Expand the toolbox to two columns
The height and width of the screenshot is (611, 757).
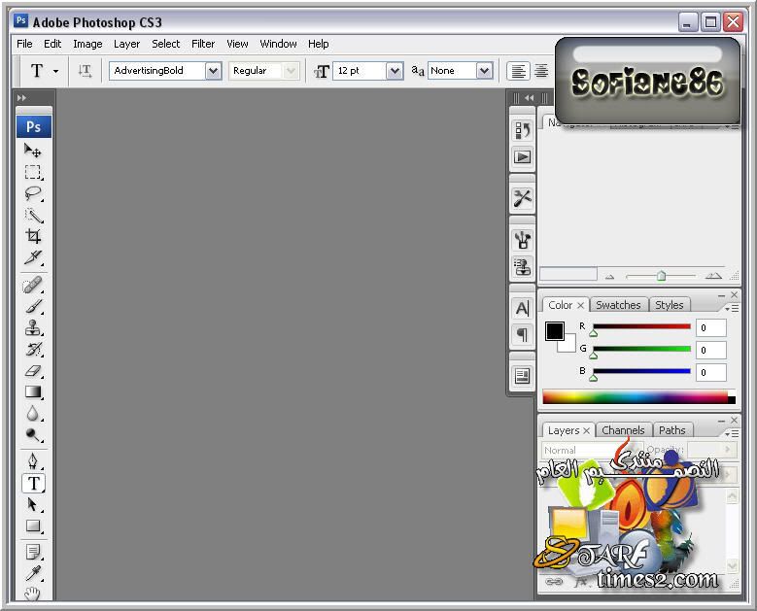(x=21, y=97)
